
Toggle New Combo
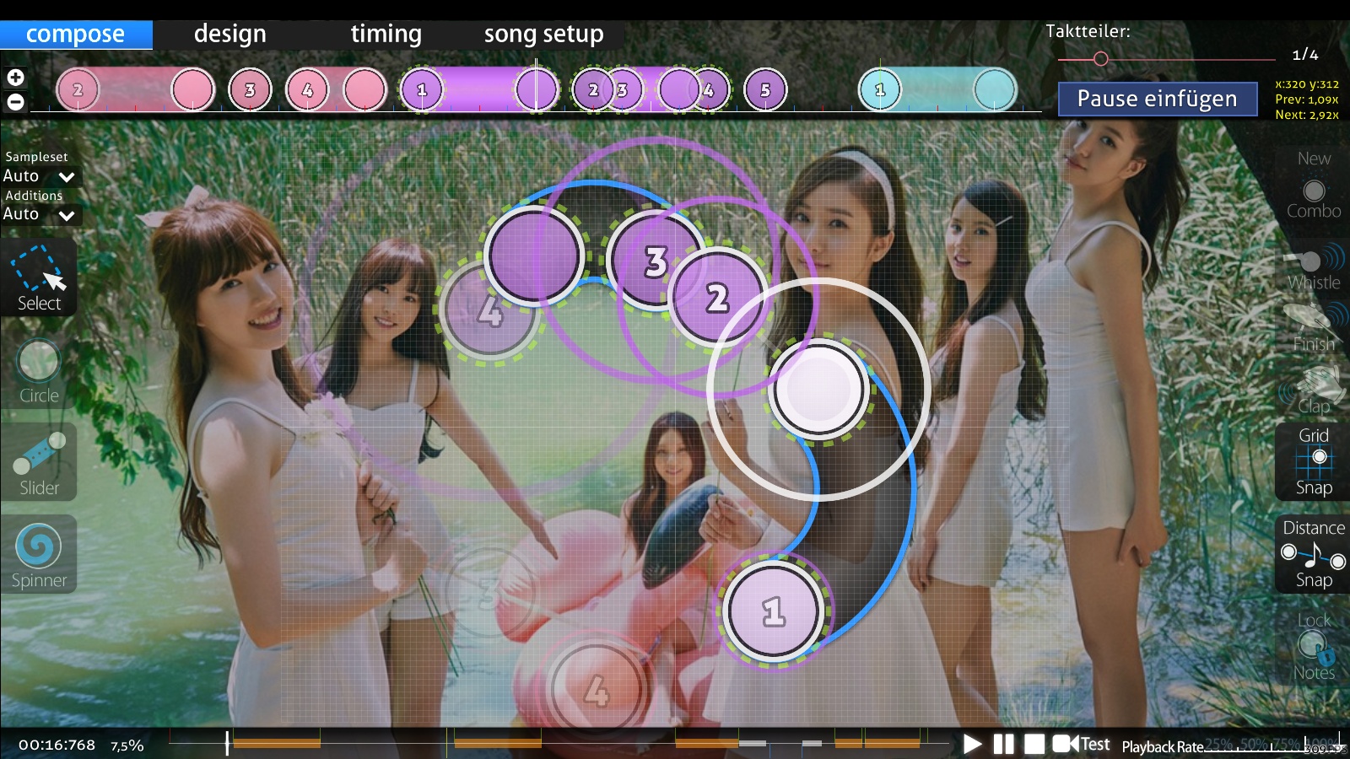tap(1313, 186)
